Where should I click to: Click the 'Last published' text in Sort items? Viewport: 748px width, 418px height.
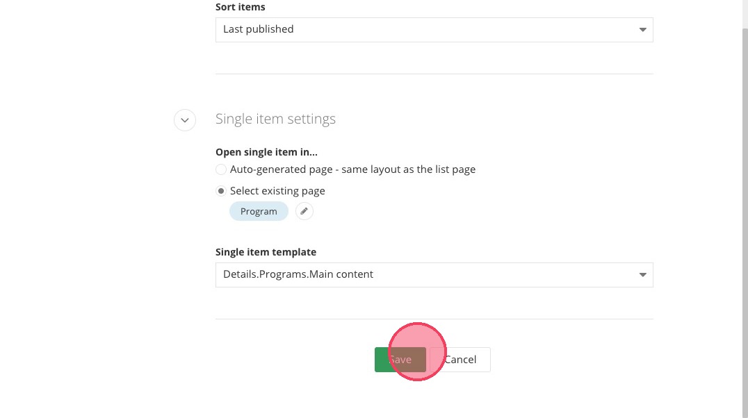(259, 29)
